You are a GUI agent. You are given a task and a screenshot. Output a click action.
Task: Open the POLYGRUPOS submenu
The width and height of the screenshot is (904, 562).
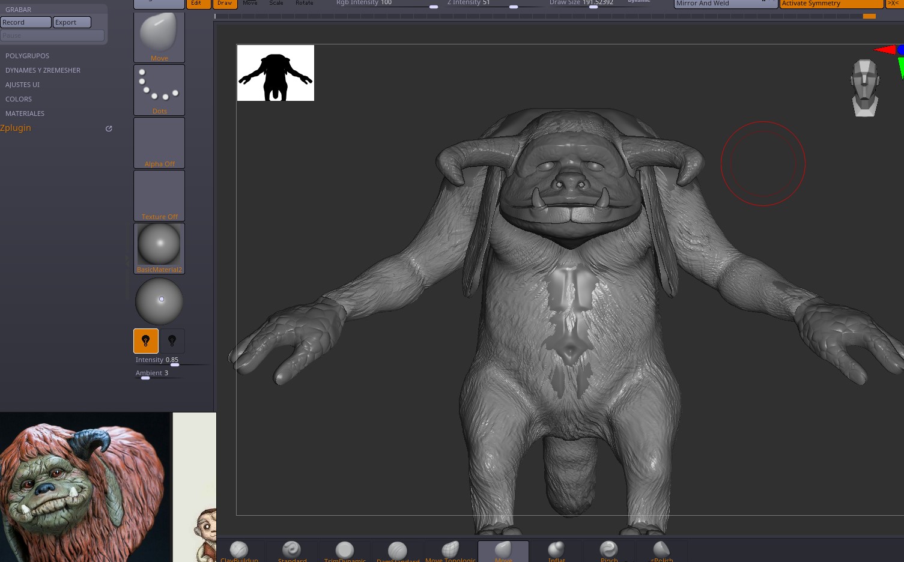point(28,56)
